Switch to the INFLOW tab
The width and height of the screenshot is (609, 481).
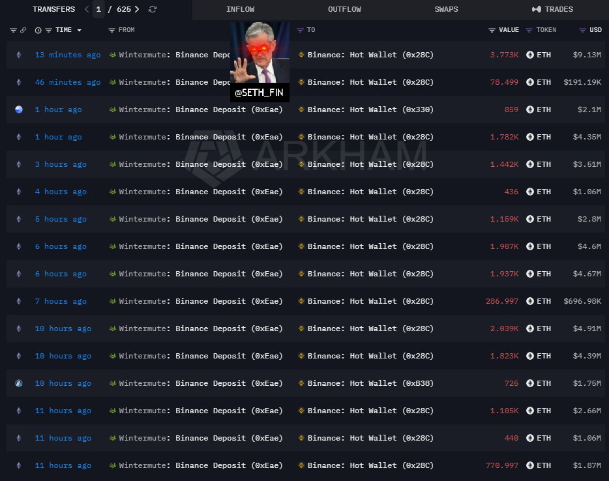(x=241, y=9)
